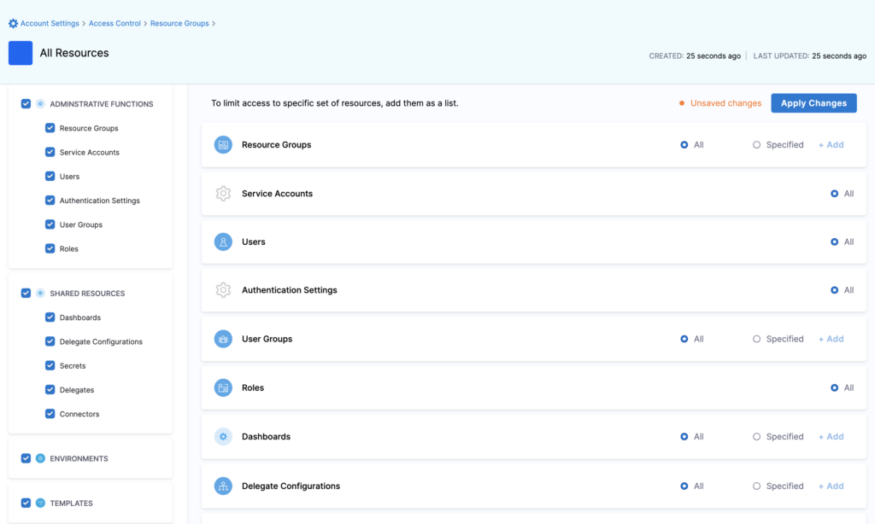Image resolution: width=875 pixels, height=524 pixels.
Task: Open the Resource Groups breadcrumb link
Action: [179, 24]
